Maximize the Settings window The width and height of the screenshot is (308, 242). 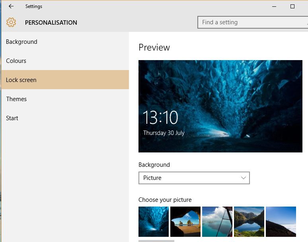pyautogui.click(x=292, y=6)
